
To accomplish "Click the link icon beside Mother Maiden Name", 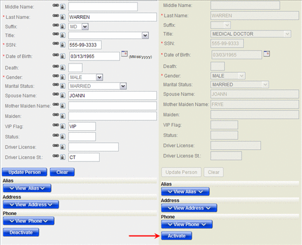I will tap(56, 104).
